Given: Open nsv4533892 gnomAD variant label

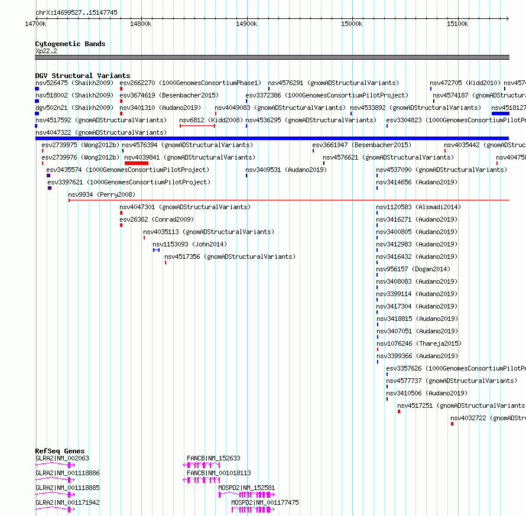Looking at the screenshot, I should pyautogui.click(x=415, y=108).
